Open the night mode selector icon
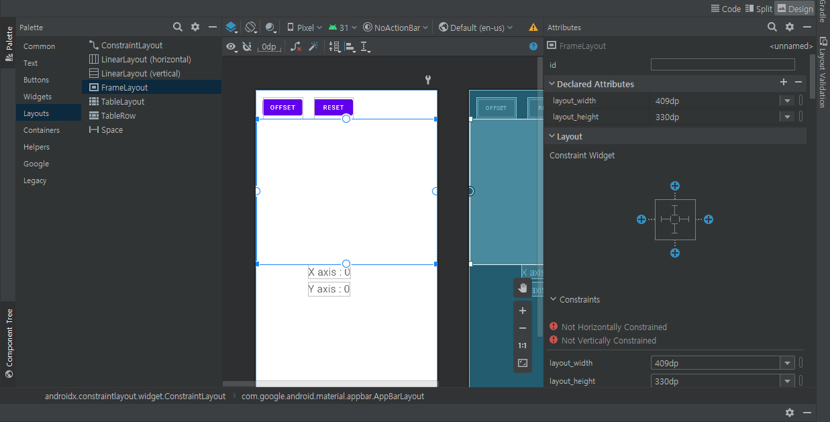Screen dimensions: 830x422 click(271, 28)
